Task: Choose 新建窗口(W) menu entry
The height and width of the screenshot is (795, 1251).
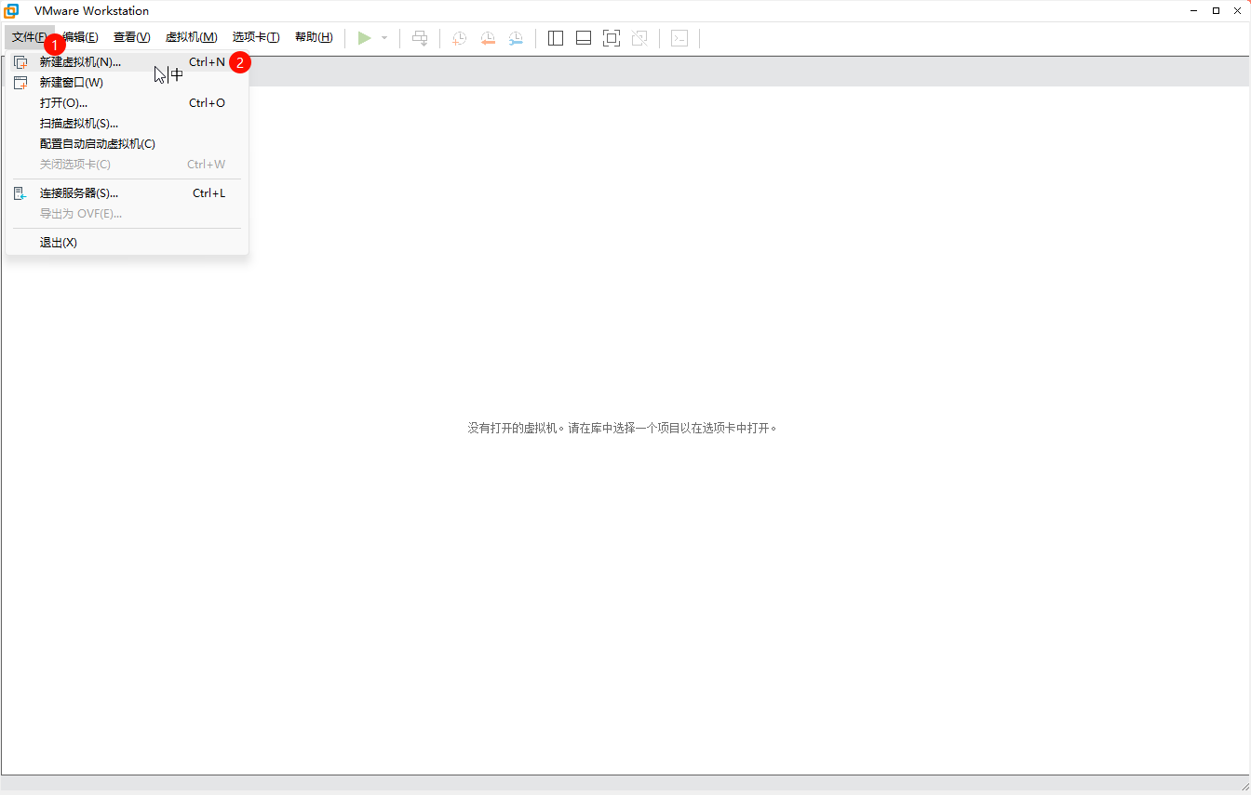Action: [127, 83]
